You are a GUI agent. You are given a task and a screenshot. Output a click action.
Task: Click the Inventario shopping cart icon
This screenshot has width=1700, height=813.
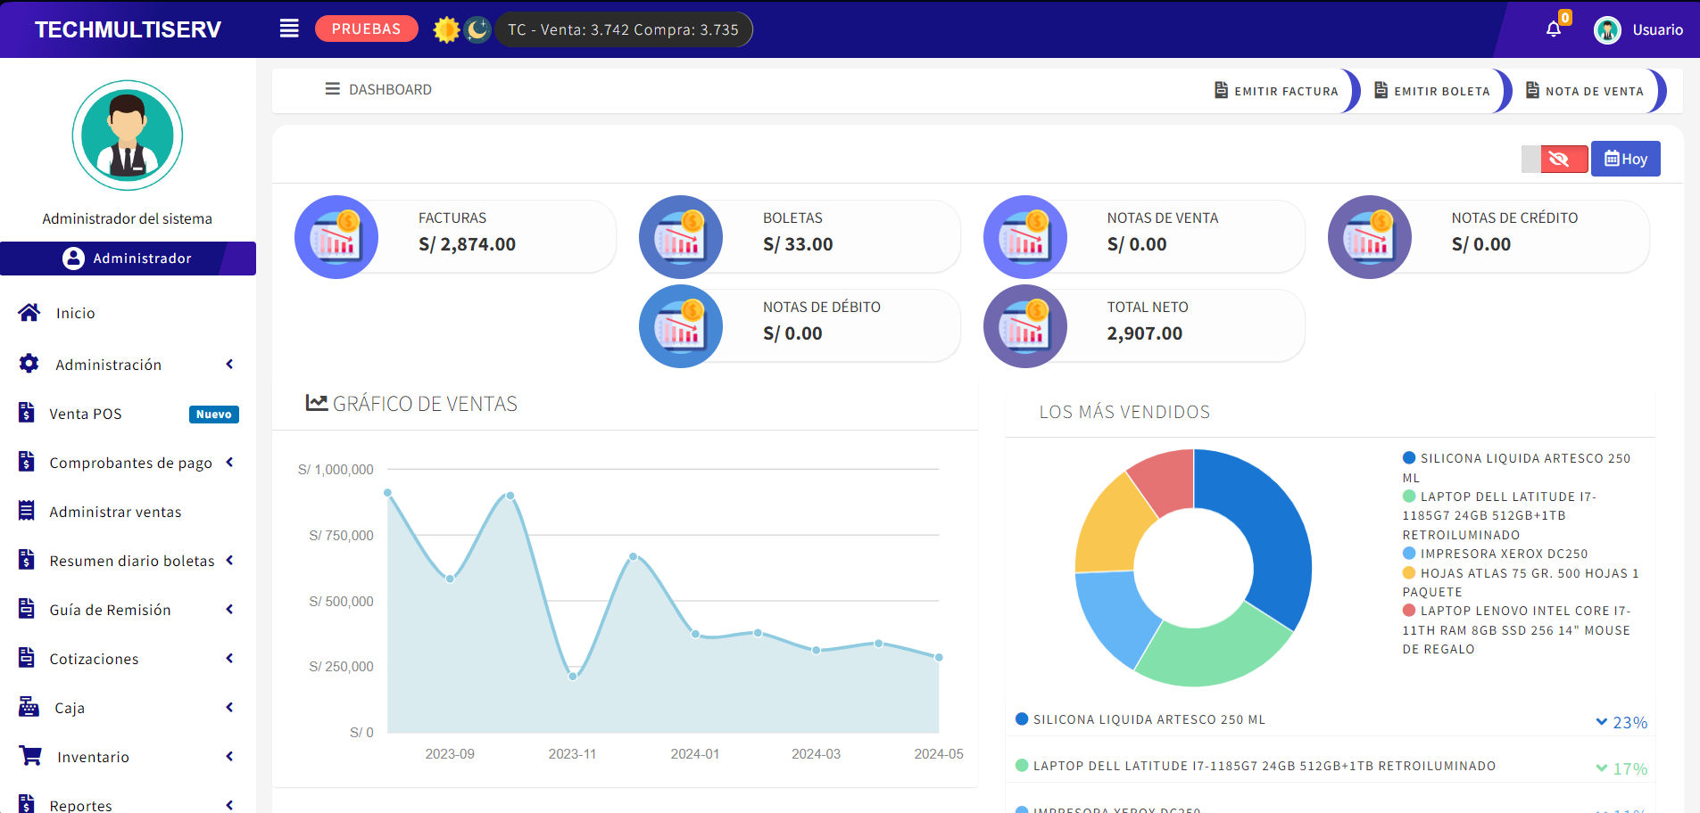[30, 756]
